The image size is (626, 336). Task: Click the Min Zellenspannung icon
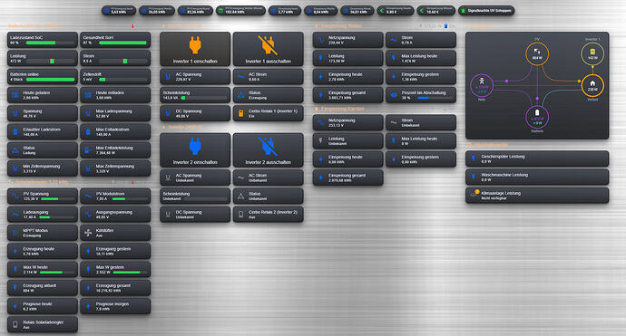(15, 168)
